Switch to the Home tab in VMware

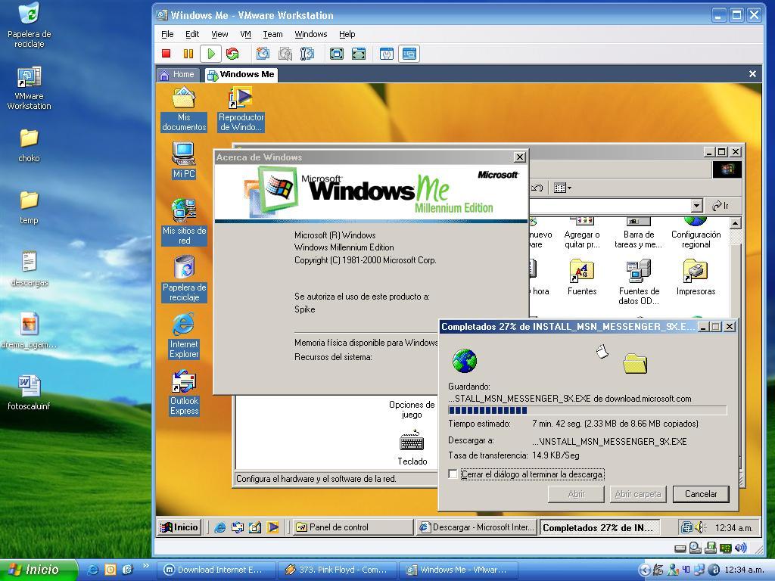[177, 75]
